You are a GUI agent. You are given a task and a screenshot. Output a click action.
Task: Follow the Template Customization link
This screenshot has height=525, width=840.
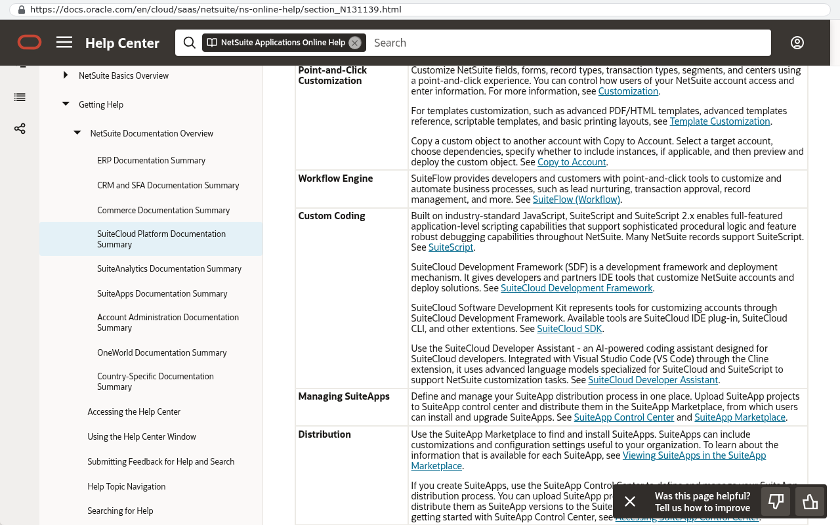720,121
